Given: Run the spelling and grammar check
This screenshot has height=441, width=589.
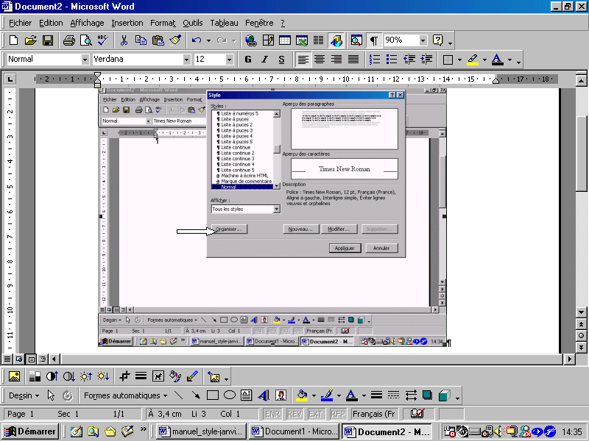Looking at the screenshot, I should pos(102,40).
